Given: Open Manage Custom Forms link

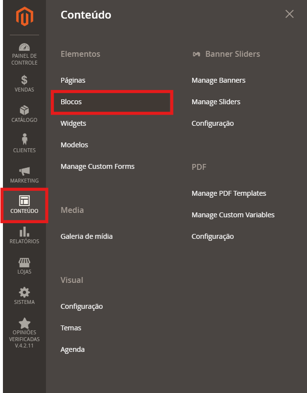Looking at the screenshot, I should [97, 166].
